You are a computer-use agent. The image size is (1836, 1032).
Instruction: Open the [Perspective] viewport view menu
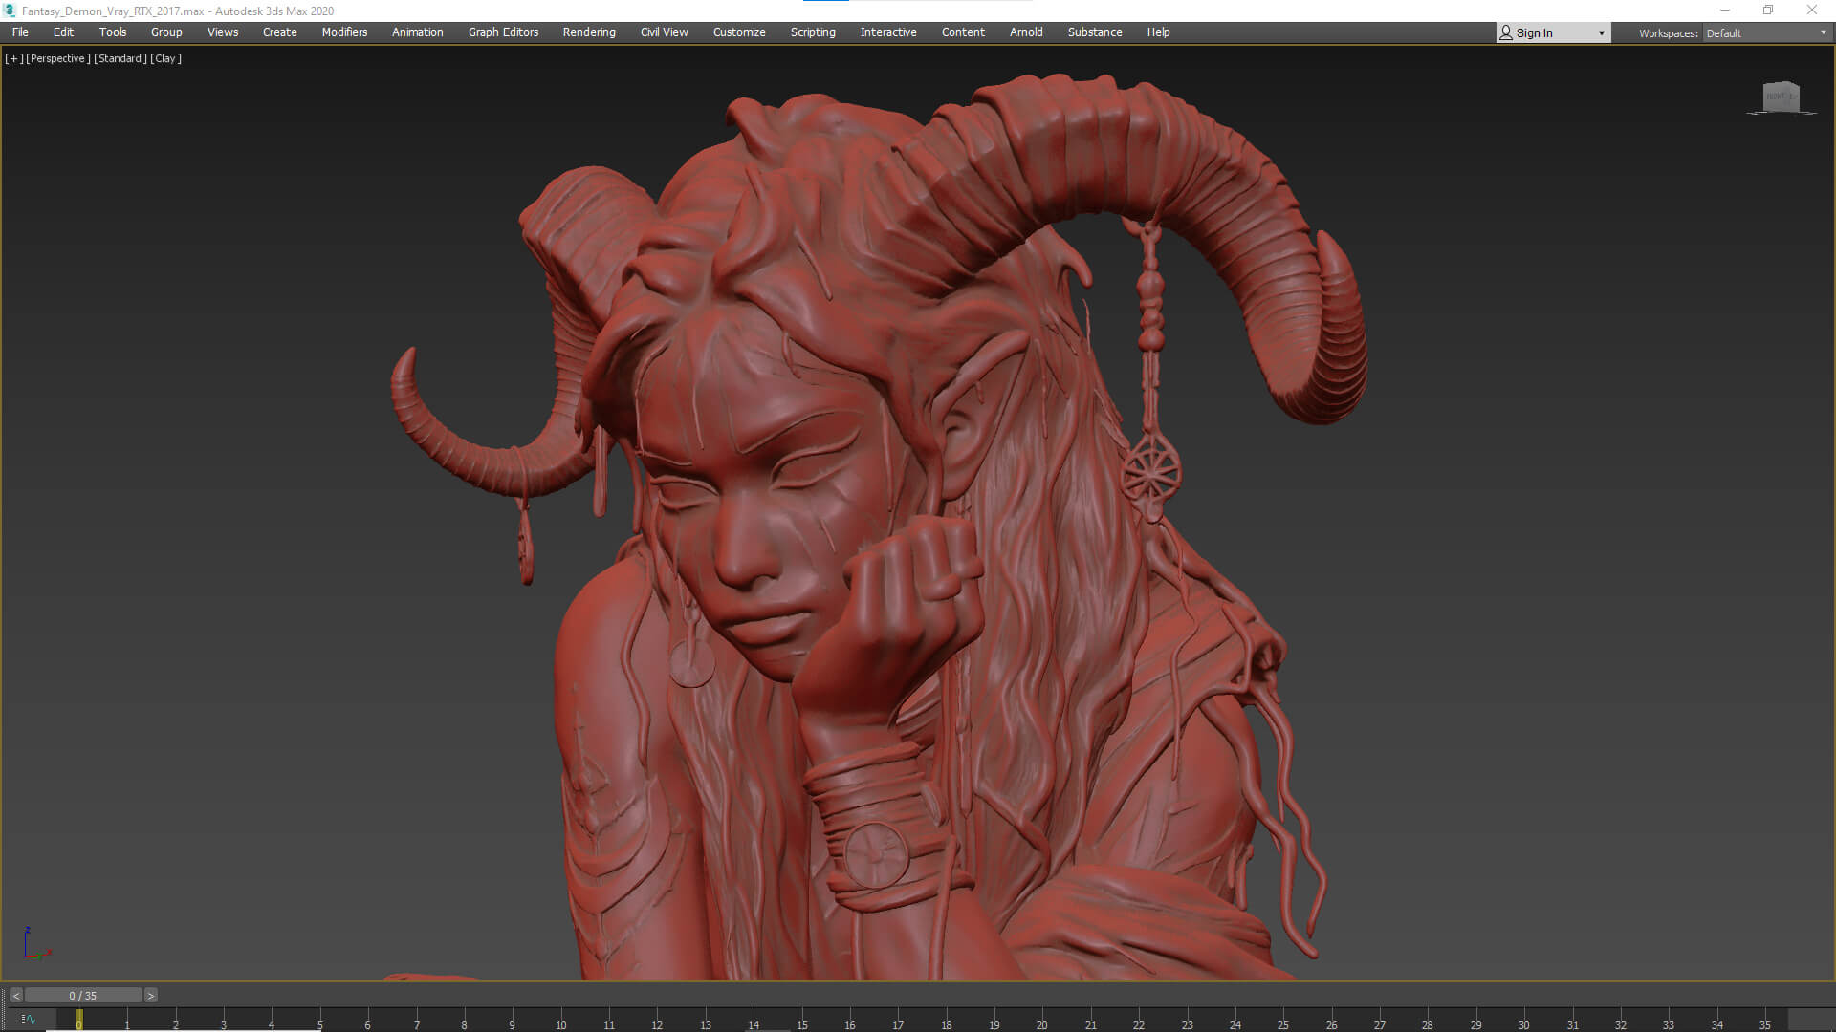58,58
